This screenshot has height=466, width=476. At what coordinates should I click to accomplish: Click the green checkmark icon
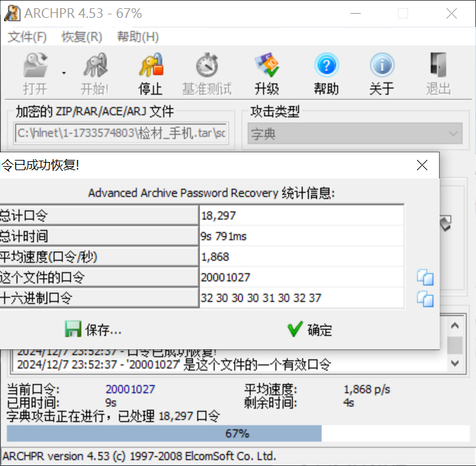[x=295, y=329]
